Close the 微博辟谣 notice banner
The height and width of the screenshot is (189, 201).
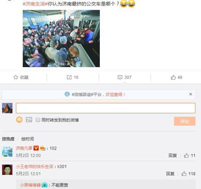191,94
